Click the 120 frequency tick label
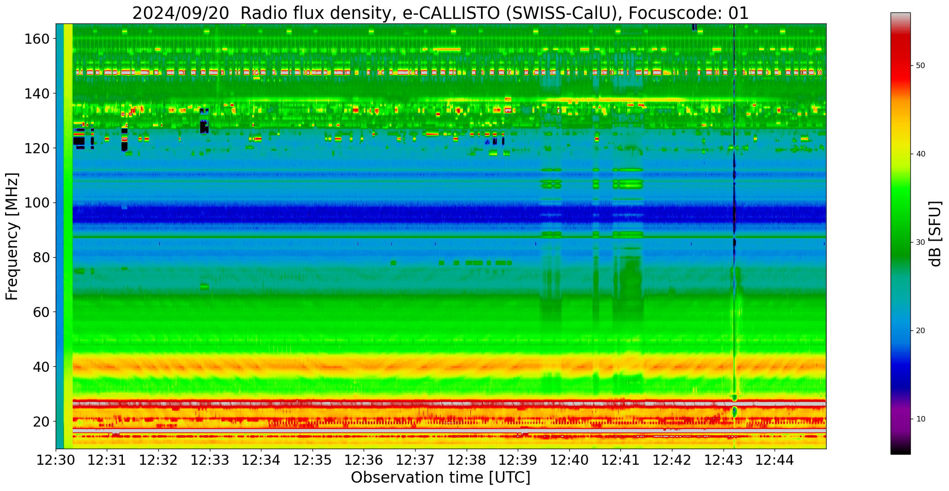This screenshot has width=949, height=491. 38,148
